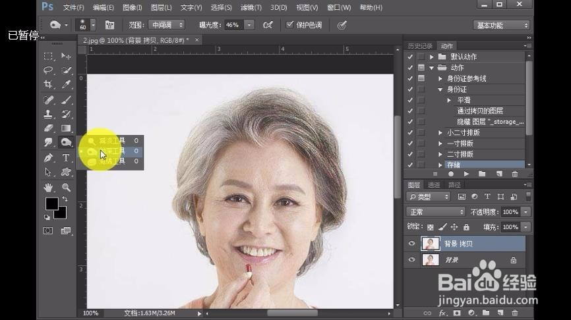Select the Clone Stamp tool
The height and width of the screenshot is (320, 571).
pos(48,114)
